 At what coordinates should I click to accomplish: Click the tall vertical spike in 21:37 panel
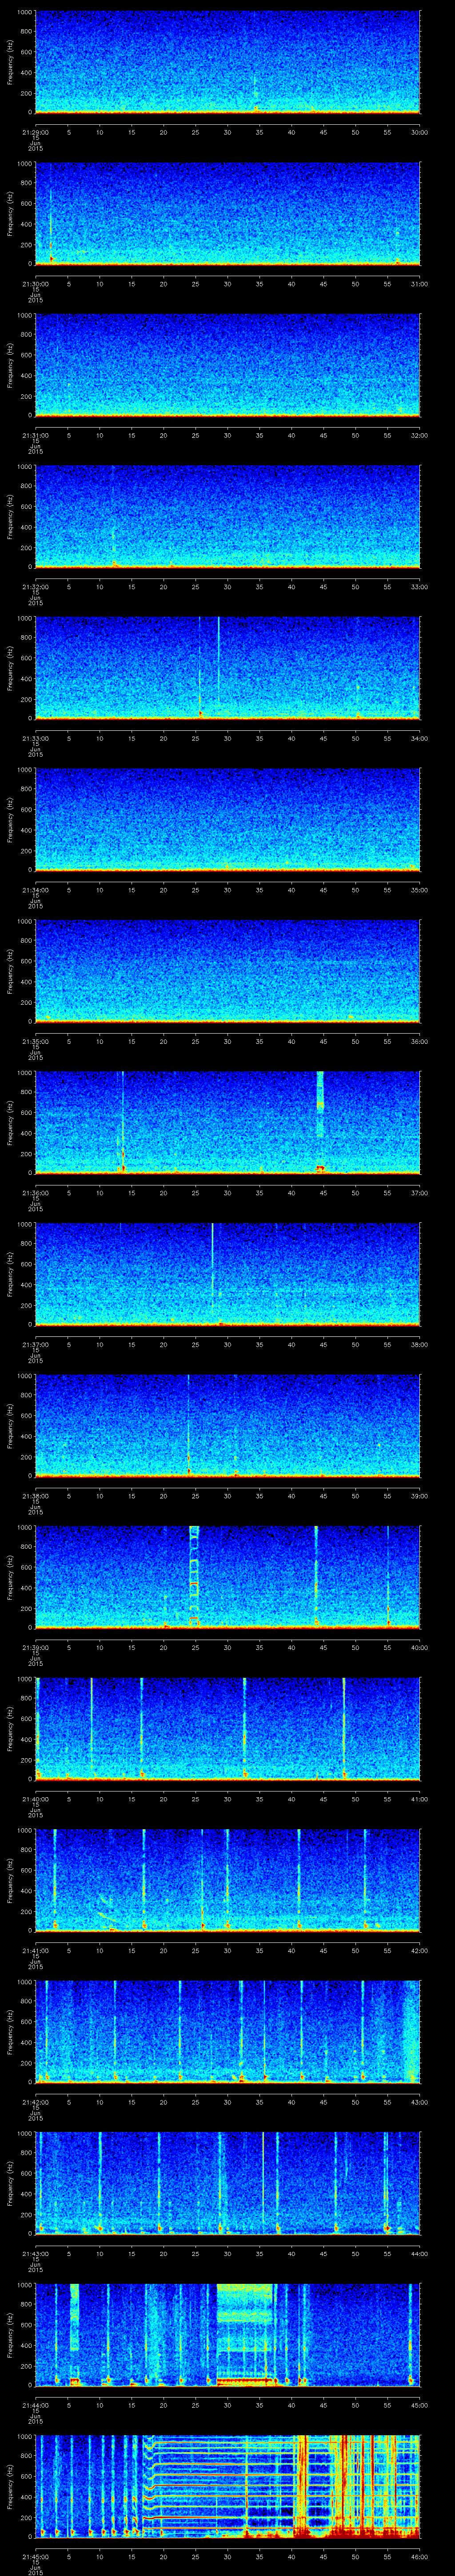pos(212,1272)
